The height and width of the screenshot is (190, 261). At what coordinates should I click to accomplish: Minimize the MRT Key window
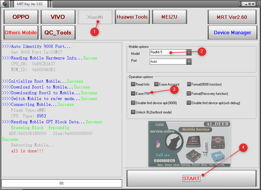(246, 4)
